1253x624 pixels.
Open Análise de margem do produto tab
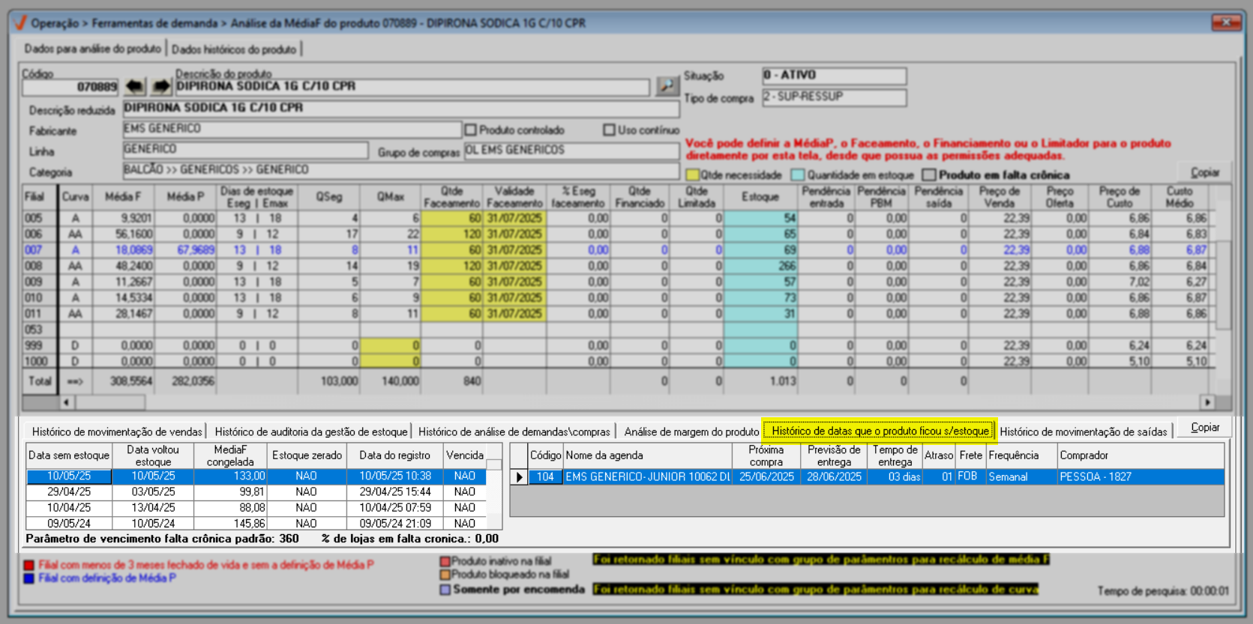tap(691, 431)
